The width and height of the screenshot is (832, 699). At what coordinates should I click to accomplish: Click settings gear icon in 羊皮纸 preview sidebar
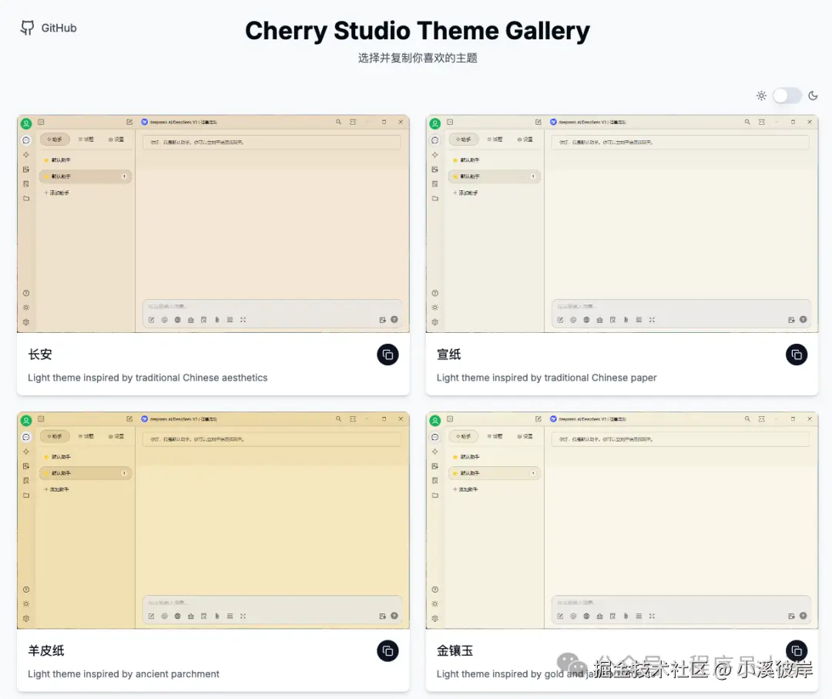(x=26, y=618)
